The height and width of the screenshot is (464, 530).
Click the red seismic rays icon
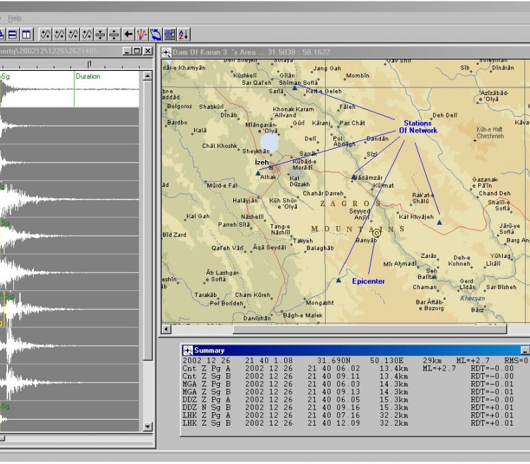tap(142, 34)
